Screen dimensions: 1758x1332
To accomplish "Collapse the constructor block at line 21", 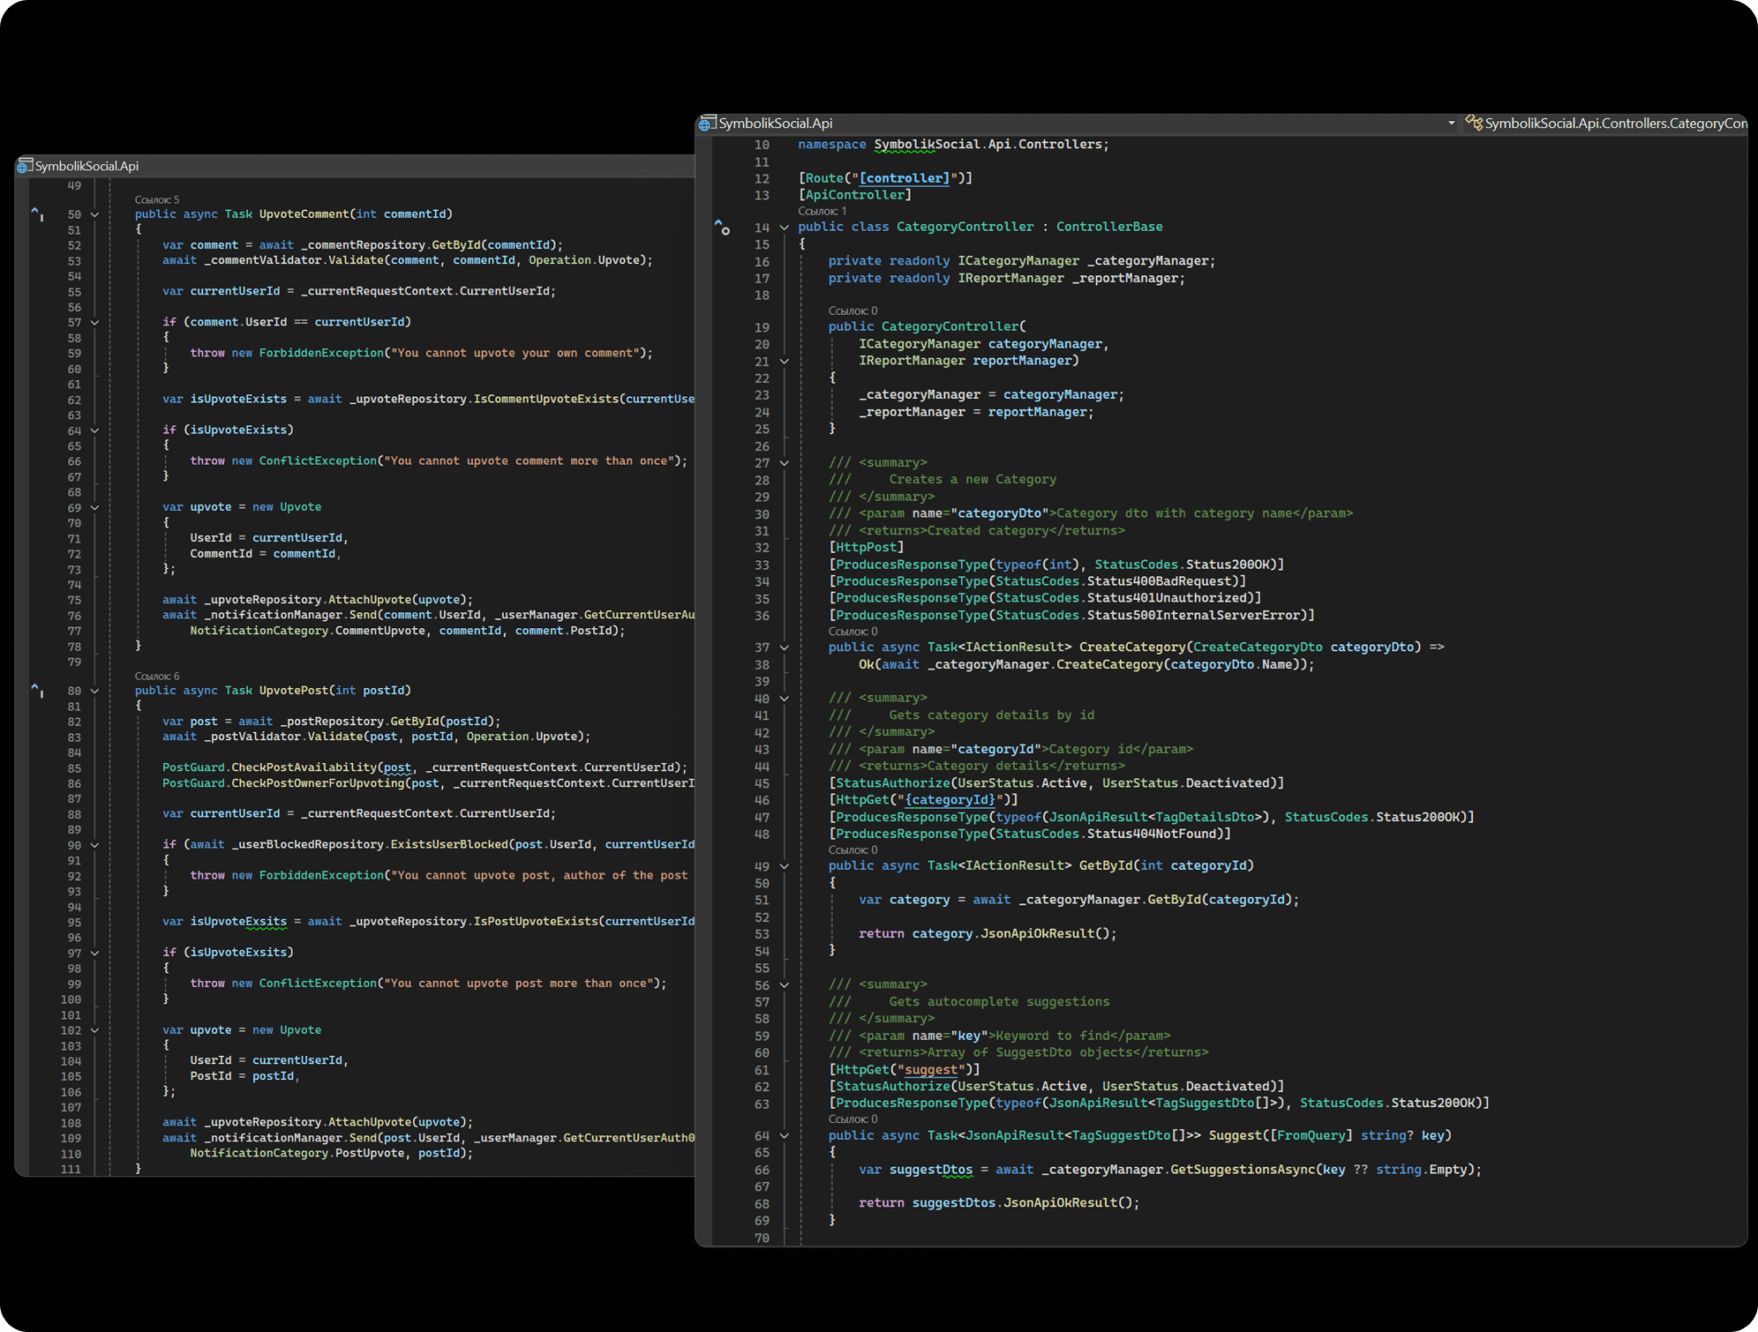I will click(784, 362).
